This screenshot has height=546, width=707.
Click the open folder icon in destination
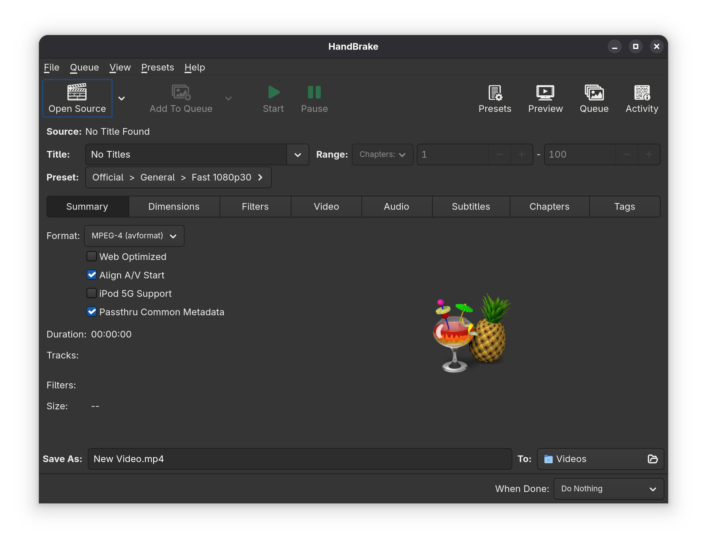point(653,459)
